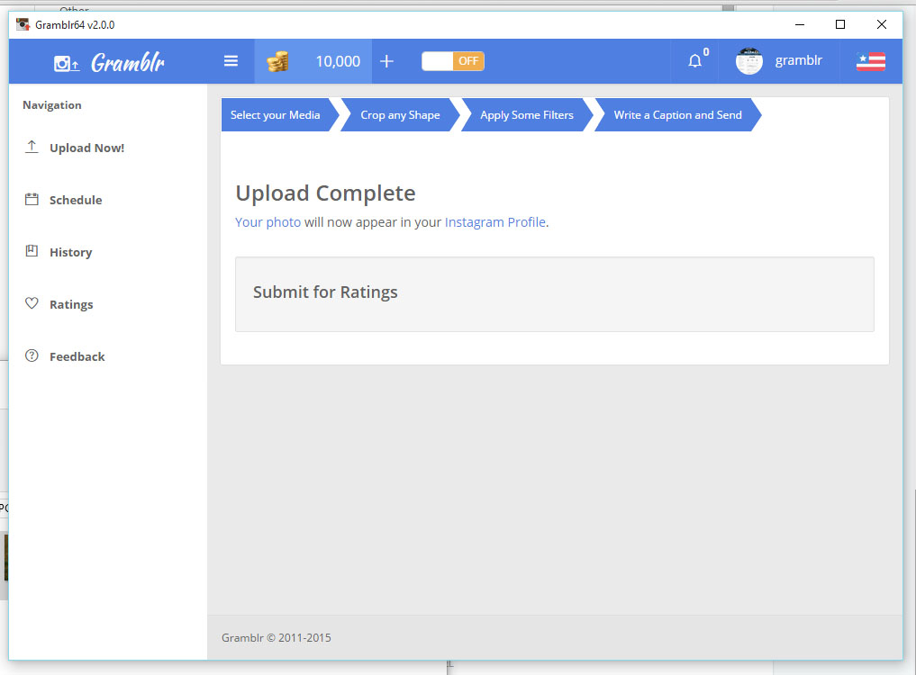This screenshot has height=675, width=916.
Task: Expand the Submit for Ratings panel
Action: (325, 292)
